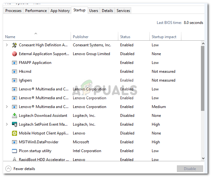Click the PIcon startup utility icon

point(15,151)
